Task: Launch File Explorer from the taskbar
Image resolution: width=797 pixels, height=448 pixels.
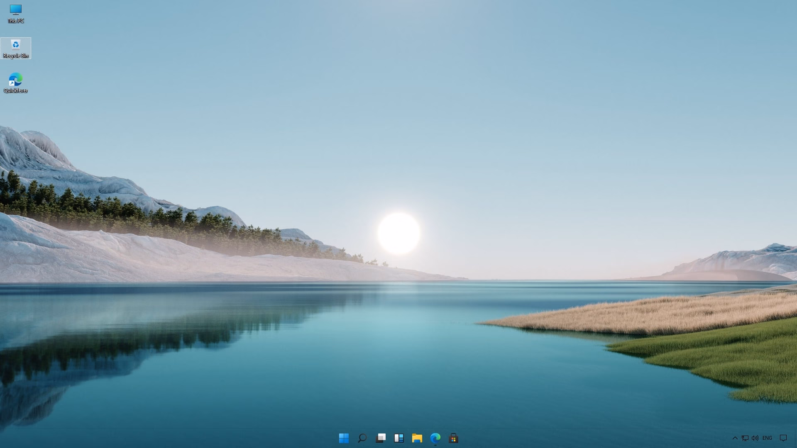Action: coord(417,438)
